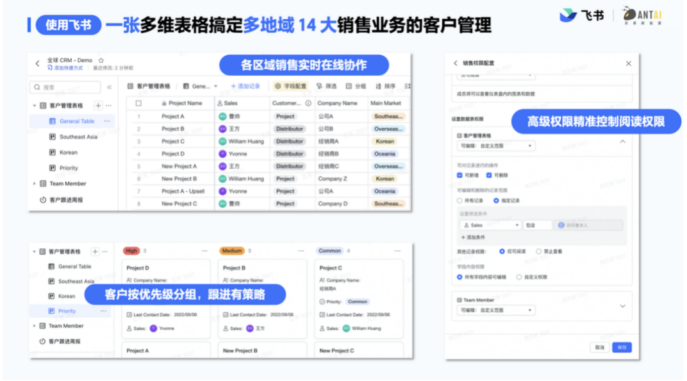Open 排序 sort tool

(x=386, y=87)
